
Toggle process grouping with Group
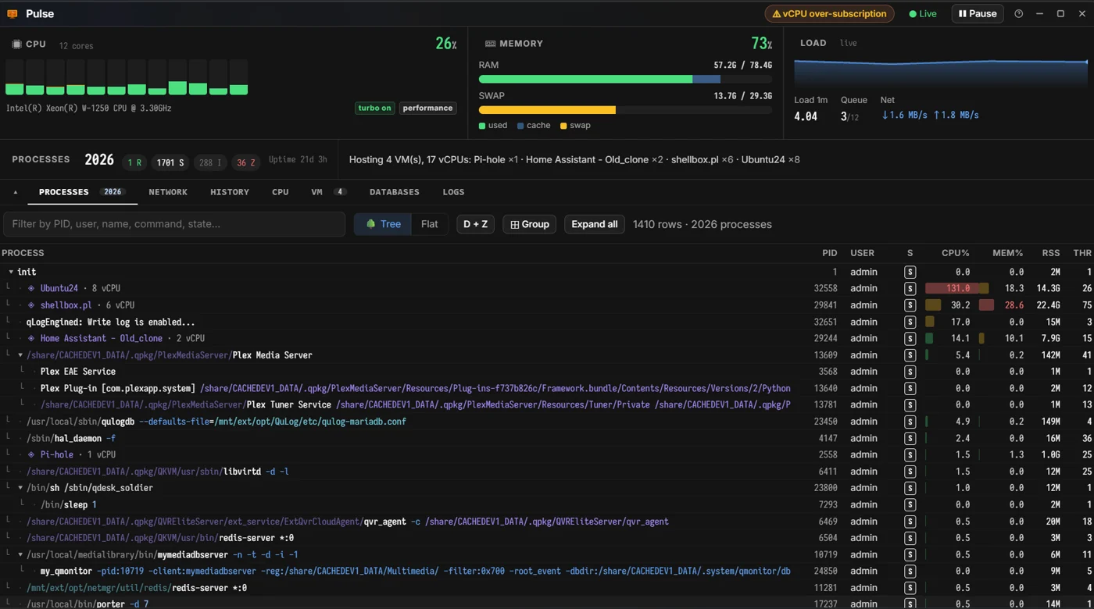click(x=530, y=224)
